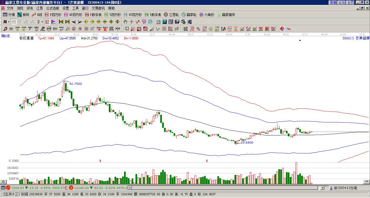The height and width of the screenshot is (198, 370).
Task: Open the 交易委托 menu
Action: tap(98, 8)
